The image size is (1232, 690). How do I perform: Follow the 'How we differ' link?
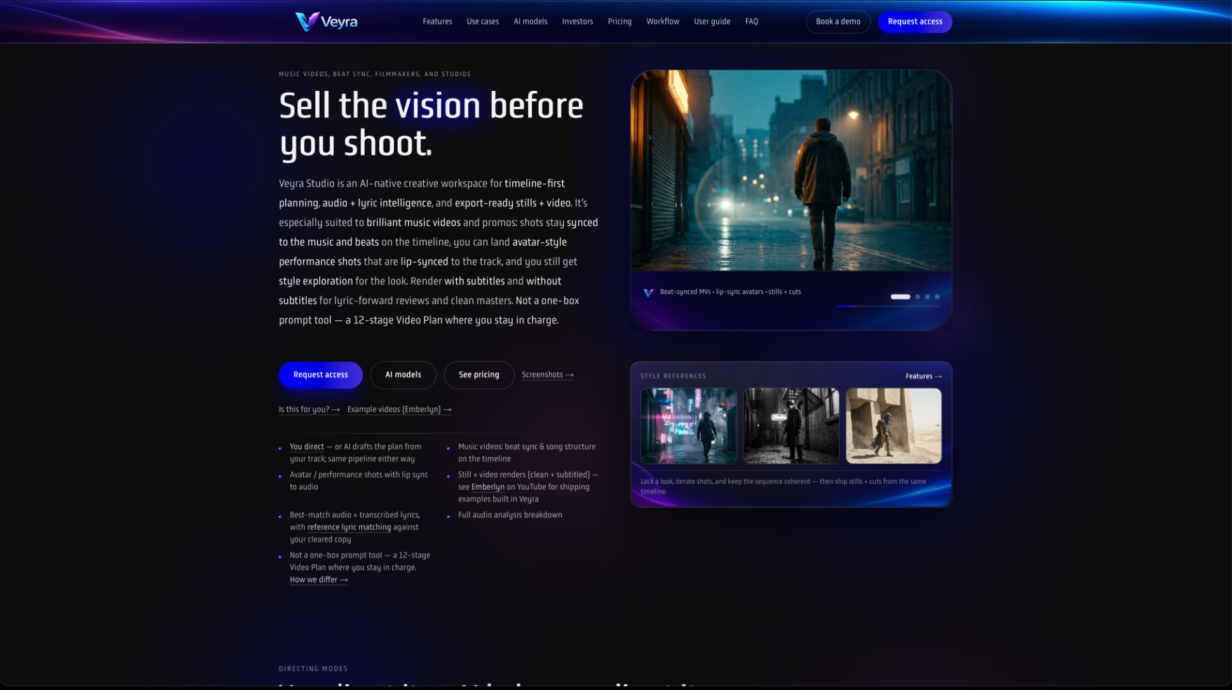[x=319, y=580]
